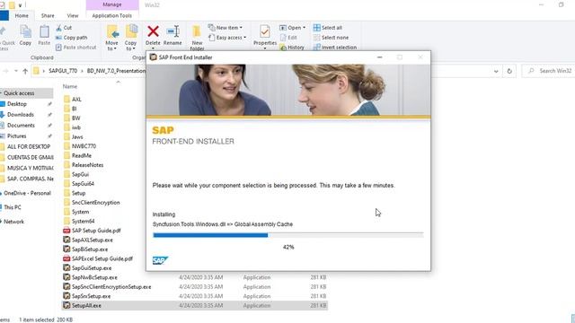The image size is (575, 323).
Task: Click Select all in ribbon
Action: pos(327,28)
